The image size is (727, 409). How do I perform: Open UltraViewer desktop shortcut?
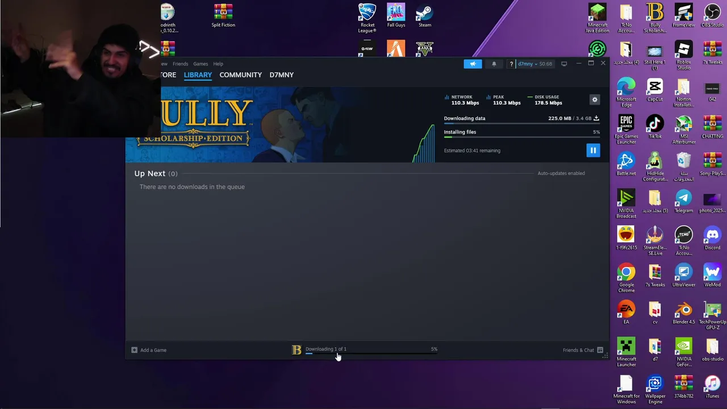pos(684,276)
